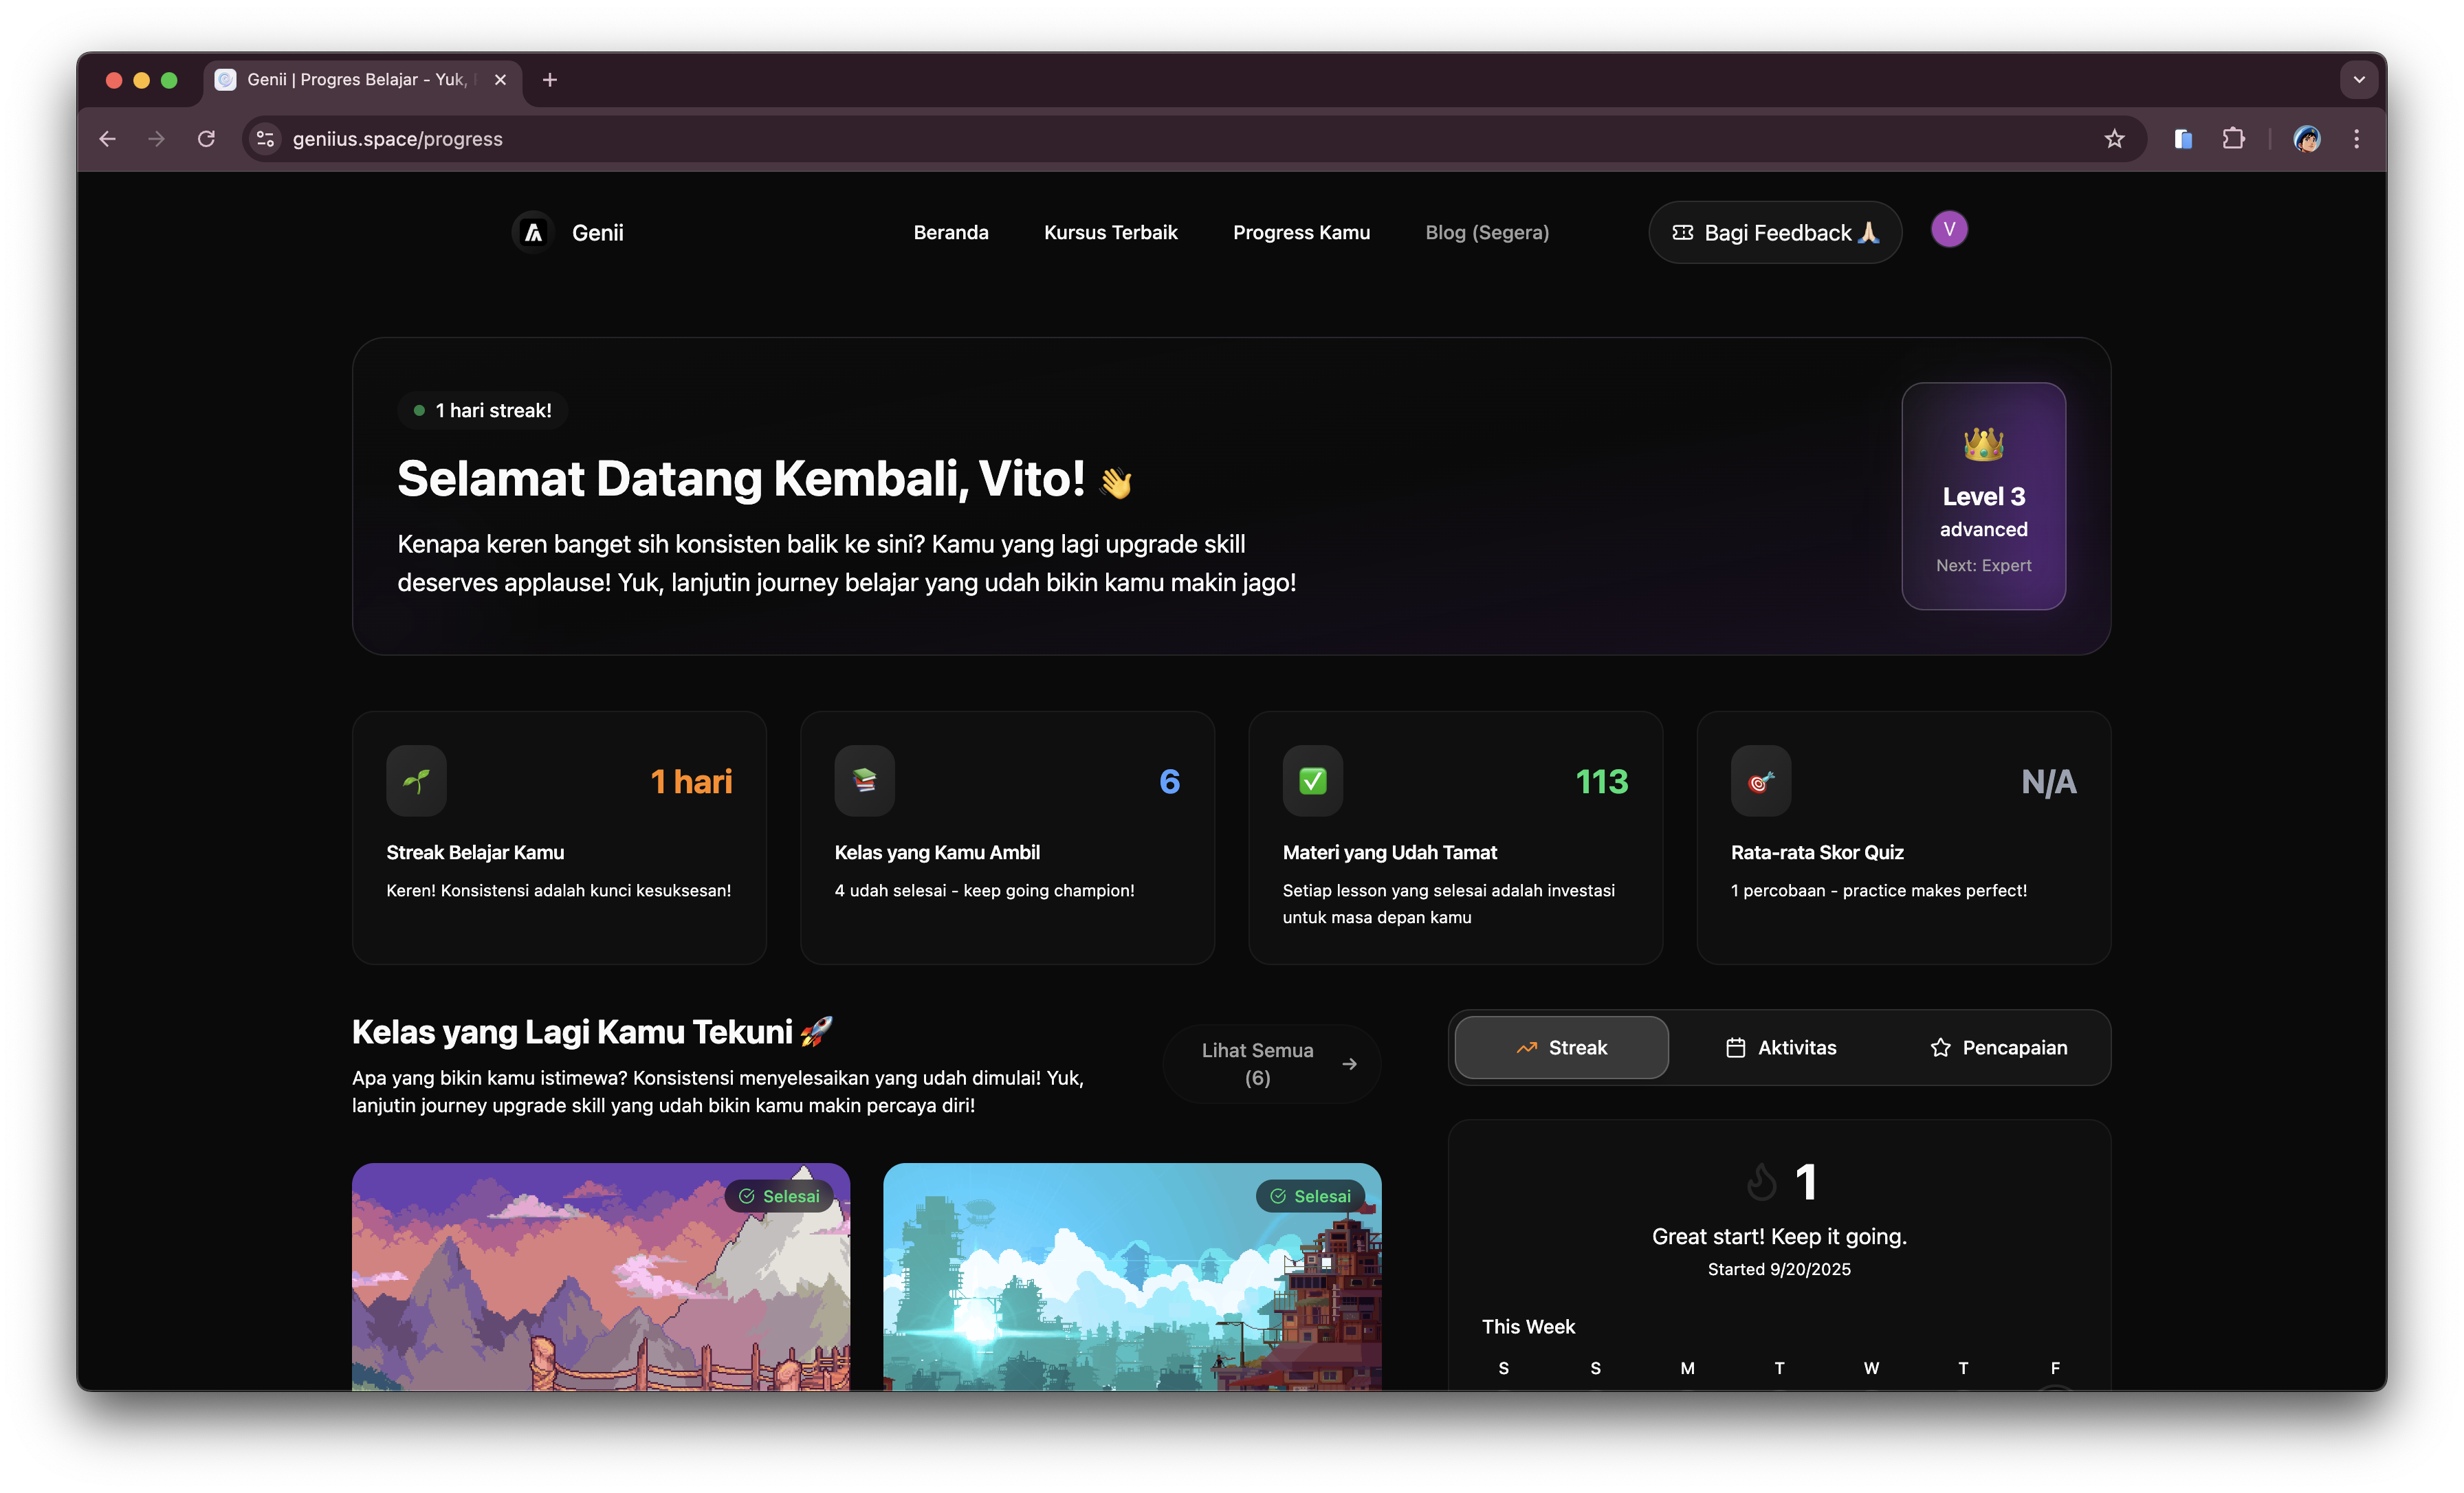Click the Bagi Feedback button

click(x=1774, y=233)
